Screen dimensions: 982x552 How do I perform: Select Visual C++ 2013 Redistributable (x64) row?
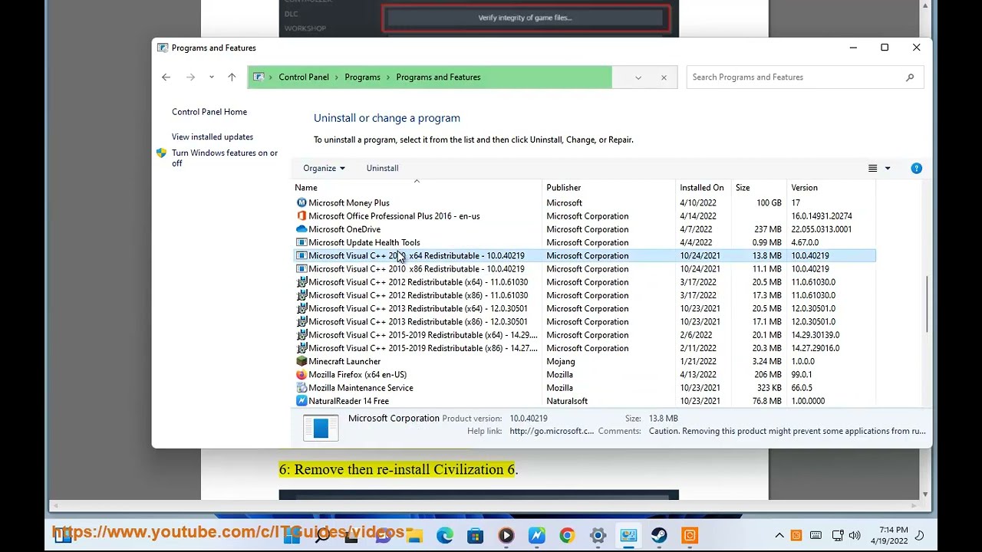585,308
